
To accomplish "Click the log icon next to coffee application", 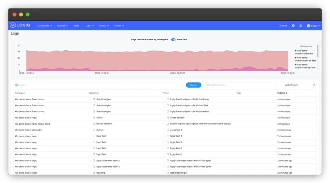I will click(x=94, y=118).
